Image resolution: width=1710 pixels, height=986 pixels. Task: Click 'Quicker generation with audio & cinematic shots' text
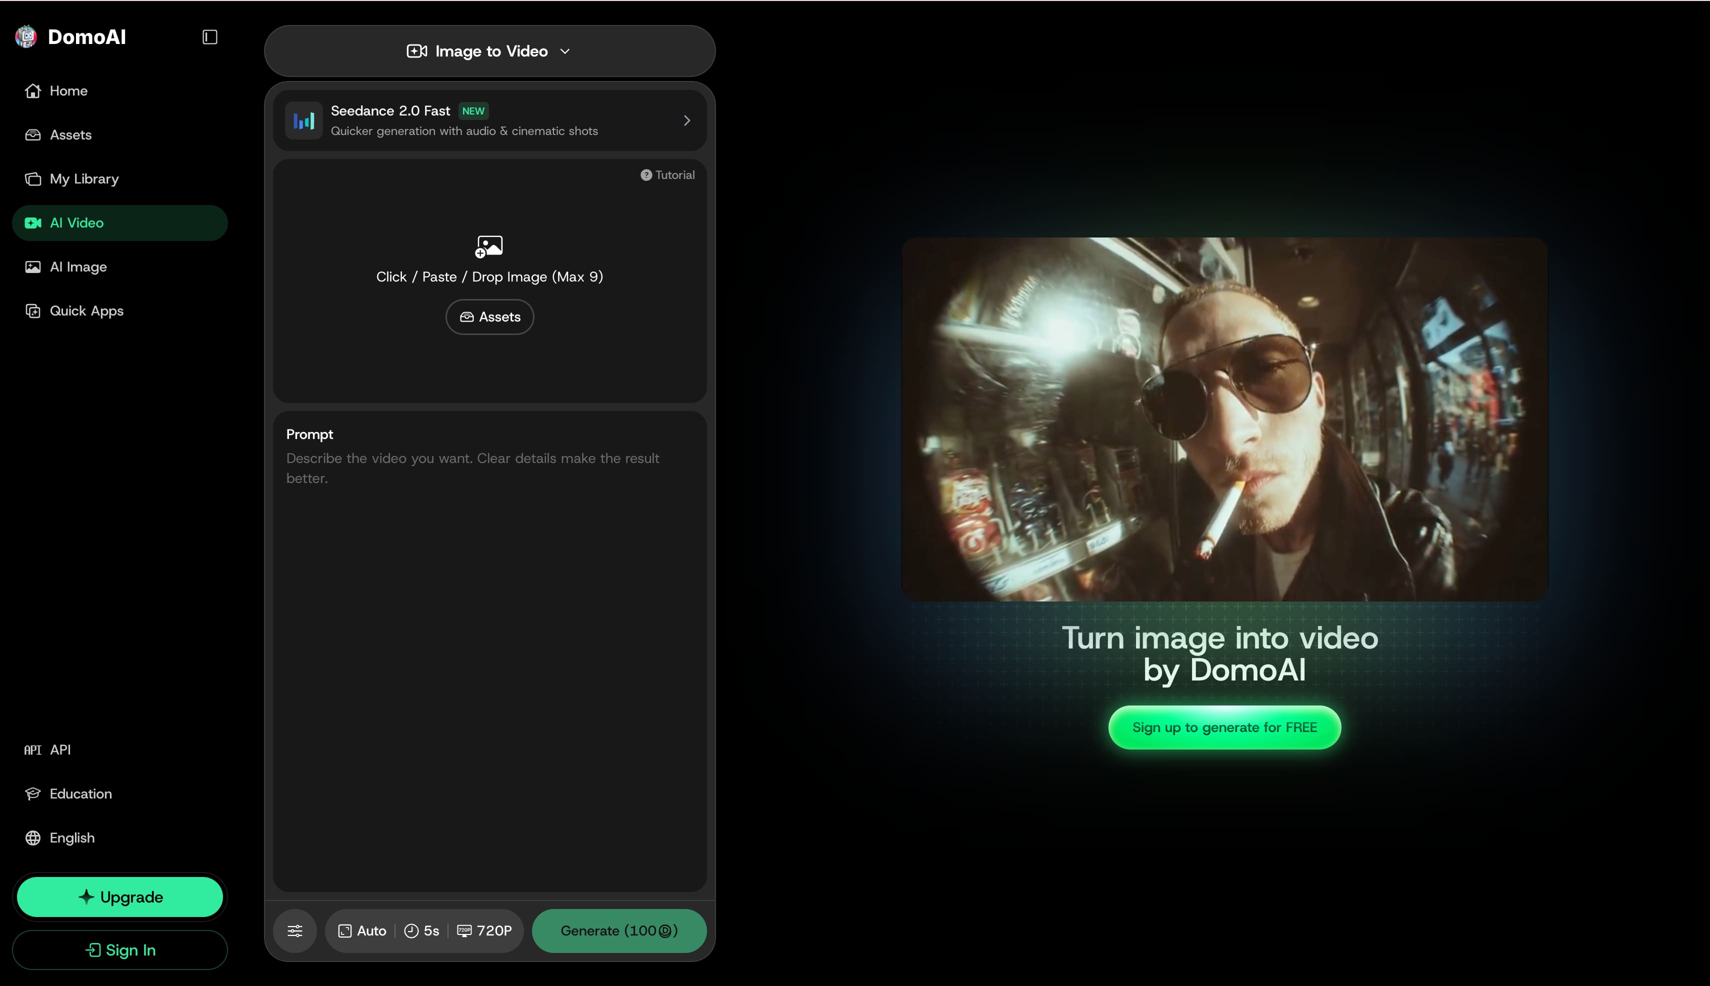click(464, 130)
